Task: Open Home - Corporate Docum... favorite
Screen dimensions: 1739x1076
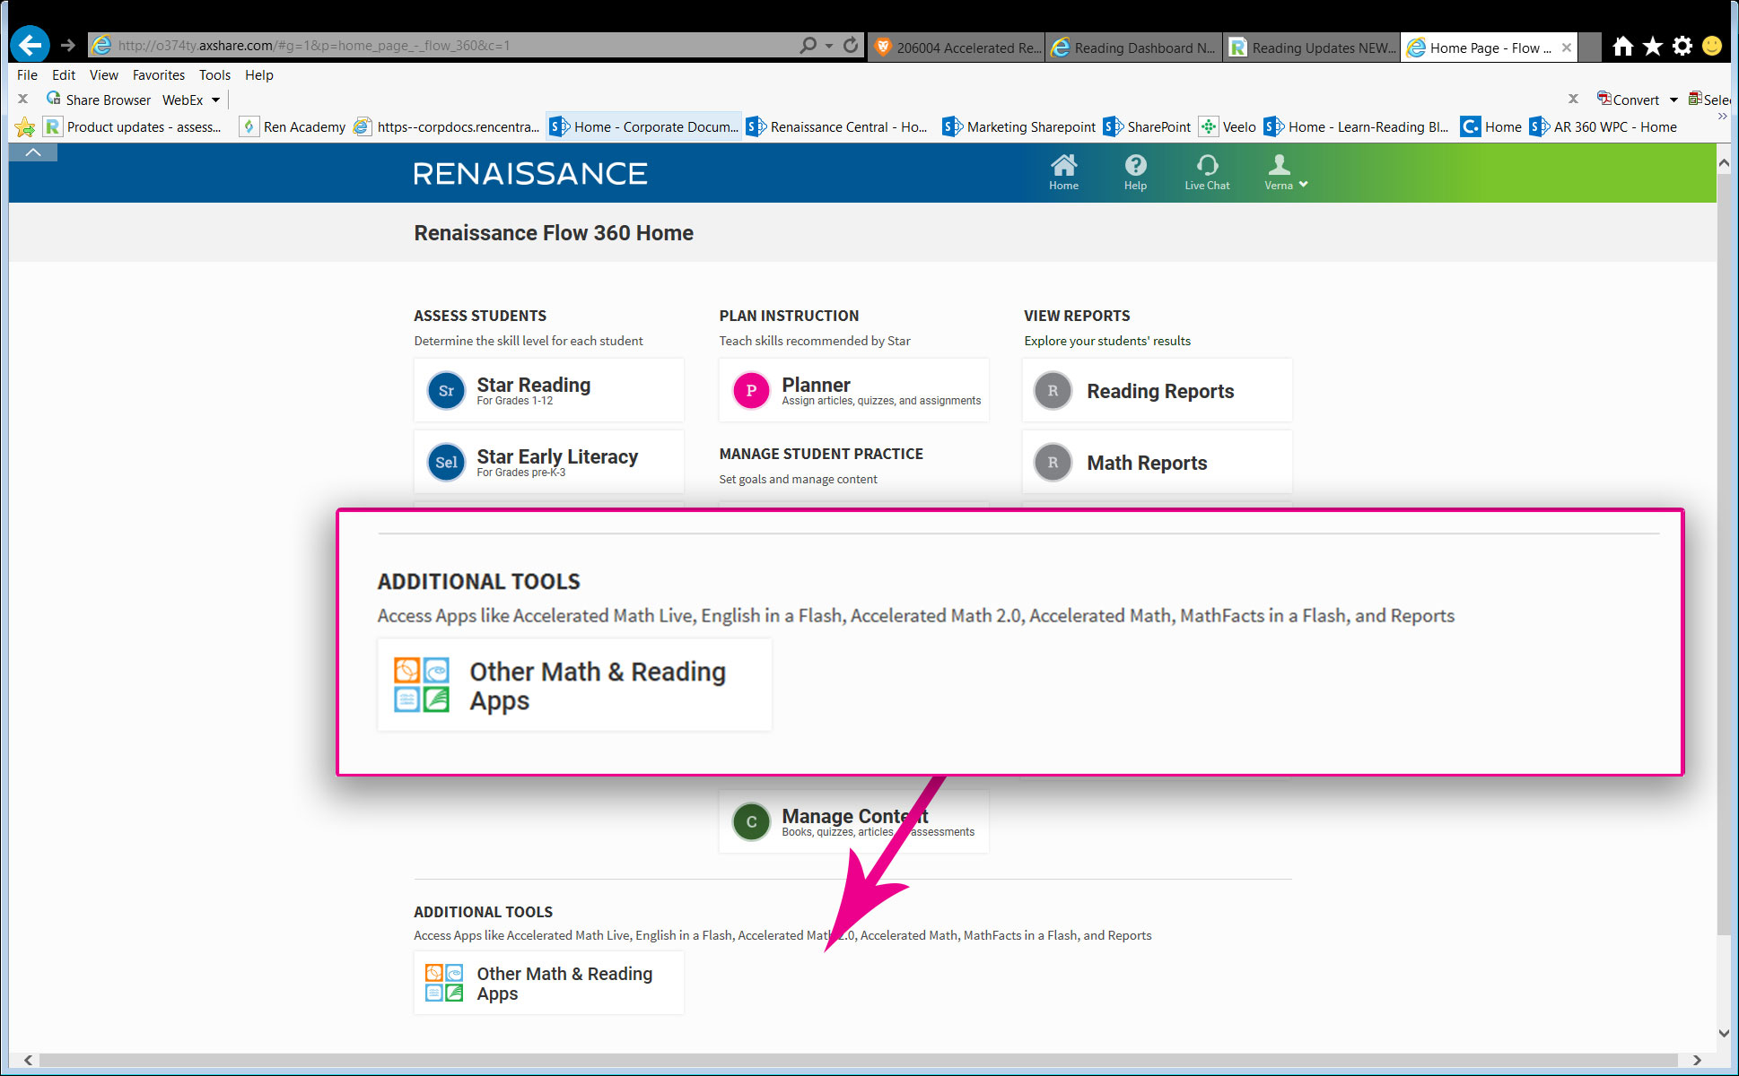Action: 644,127
